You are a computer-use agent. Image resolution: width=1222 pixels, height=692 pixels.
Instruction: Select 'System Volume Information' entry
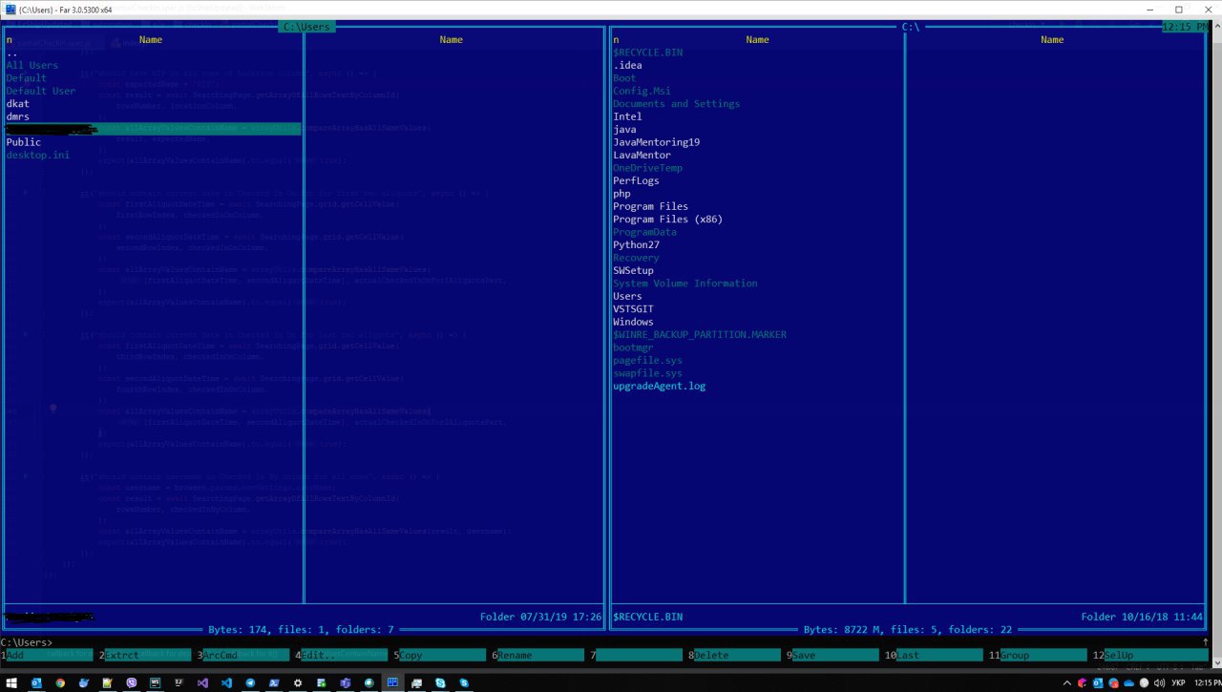point(685,283)
